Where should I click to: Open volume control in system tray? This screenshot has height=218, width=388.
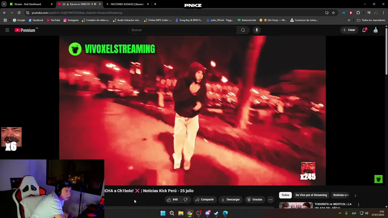point(366,213)
